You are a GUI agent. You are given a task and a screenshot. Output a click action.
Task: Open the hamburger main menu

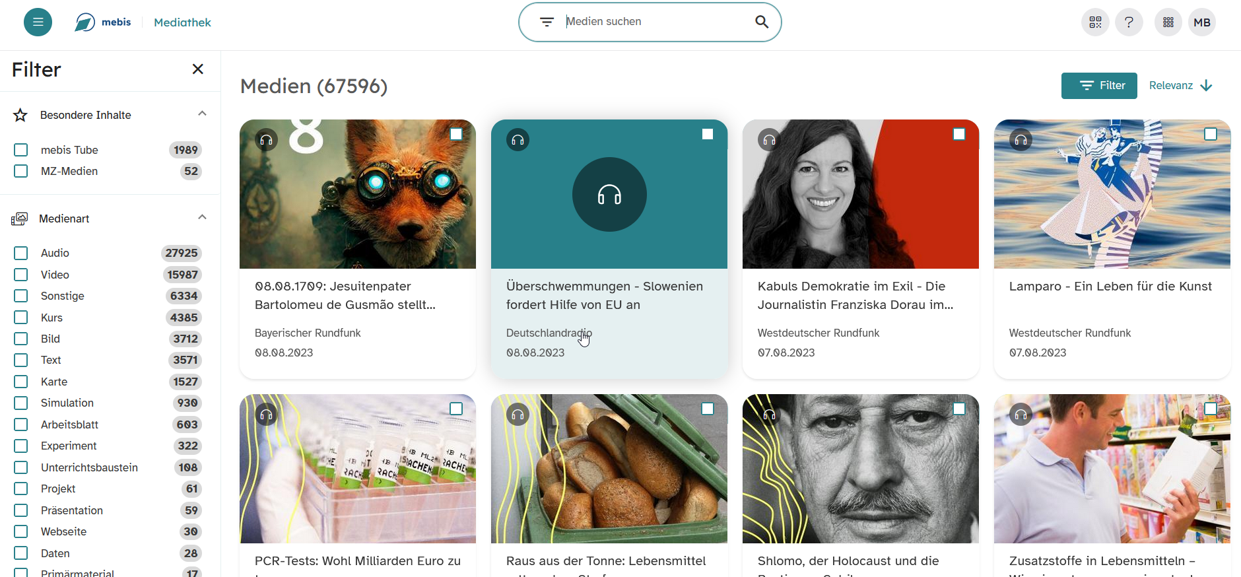coord(38,22)
